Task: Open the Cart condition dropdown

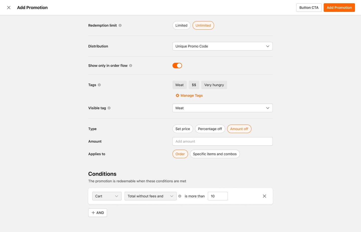Action: 107,196
